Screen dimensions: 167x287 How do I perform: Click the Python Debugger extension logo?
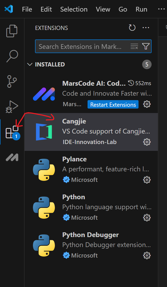tap(44, 245)
